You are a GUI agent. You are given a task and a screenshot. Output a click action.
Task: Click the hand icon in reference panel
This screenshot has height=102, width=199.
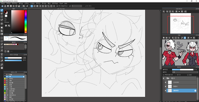(185, 38)
